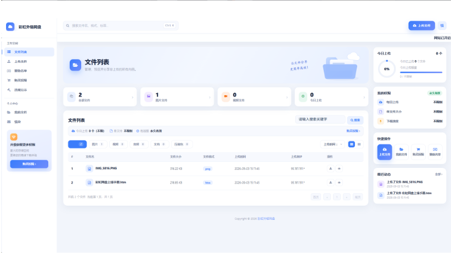
Task: Switch to list view layout
Action: (x=352, y=144)
